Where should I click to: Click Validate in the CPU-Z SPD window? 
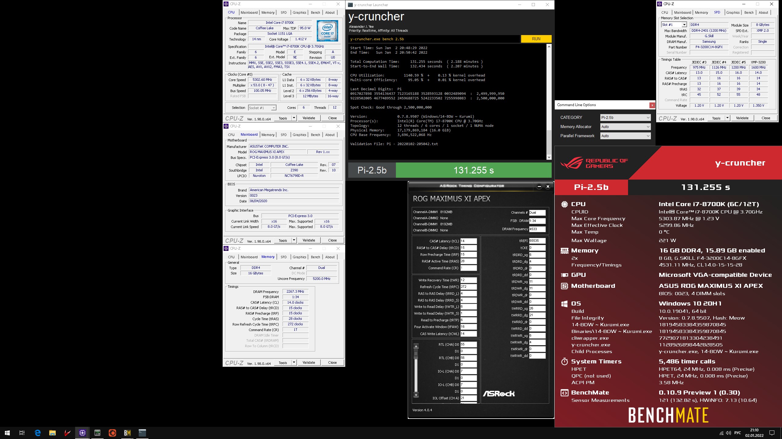click(742, 118)
